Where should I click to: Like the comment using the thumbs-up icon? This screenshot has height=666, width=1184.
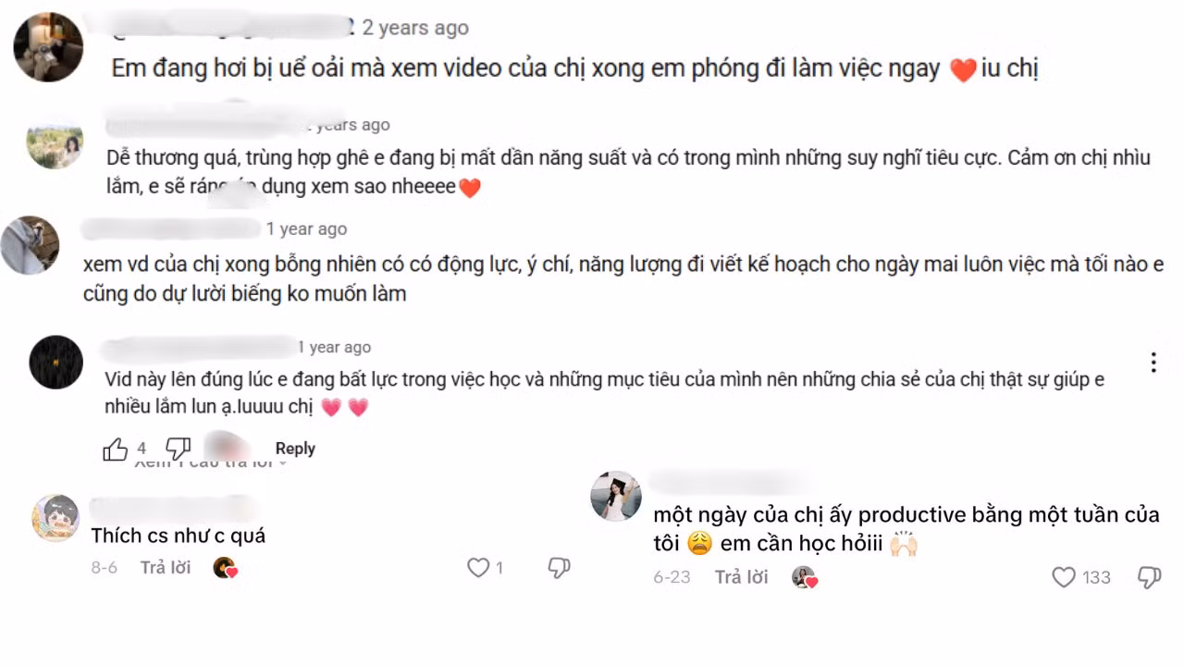click(x=115, y=448)
